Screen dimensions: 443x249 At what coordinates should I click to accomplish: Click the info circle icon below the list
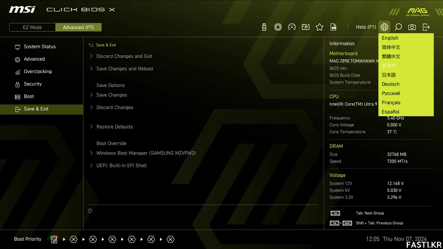click(x=90, y=211)
